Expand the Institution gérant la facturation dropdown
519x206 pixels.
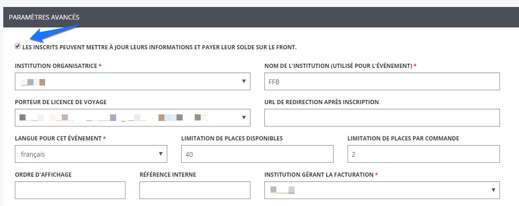tap(381, 190)
